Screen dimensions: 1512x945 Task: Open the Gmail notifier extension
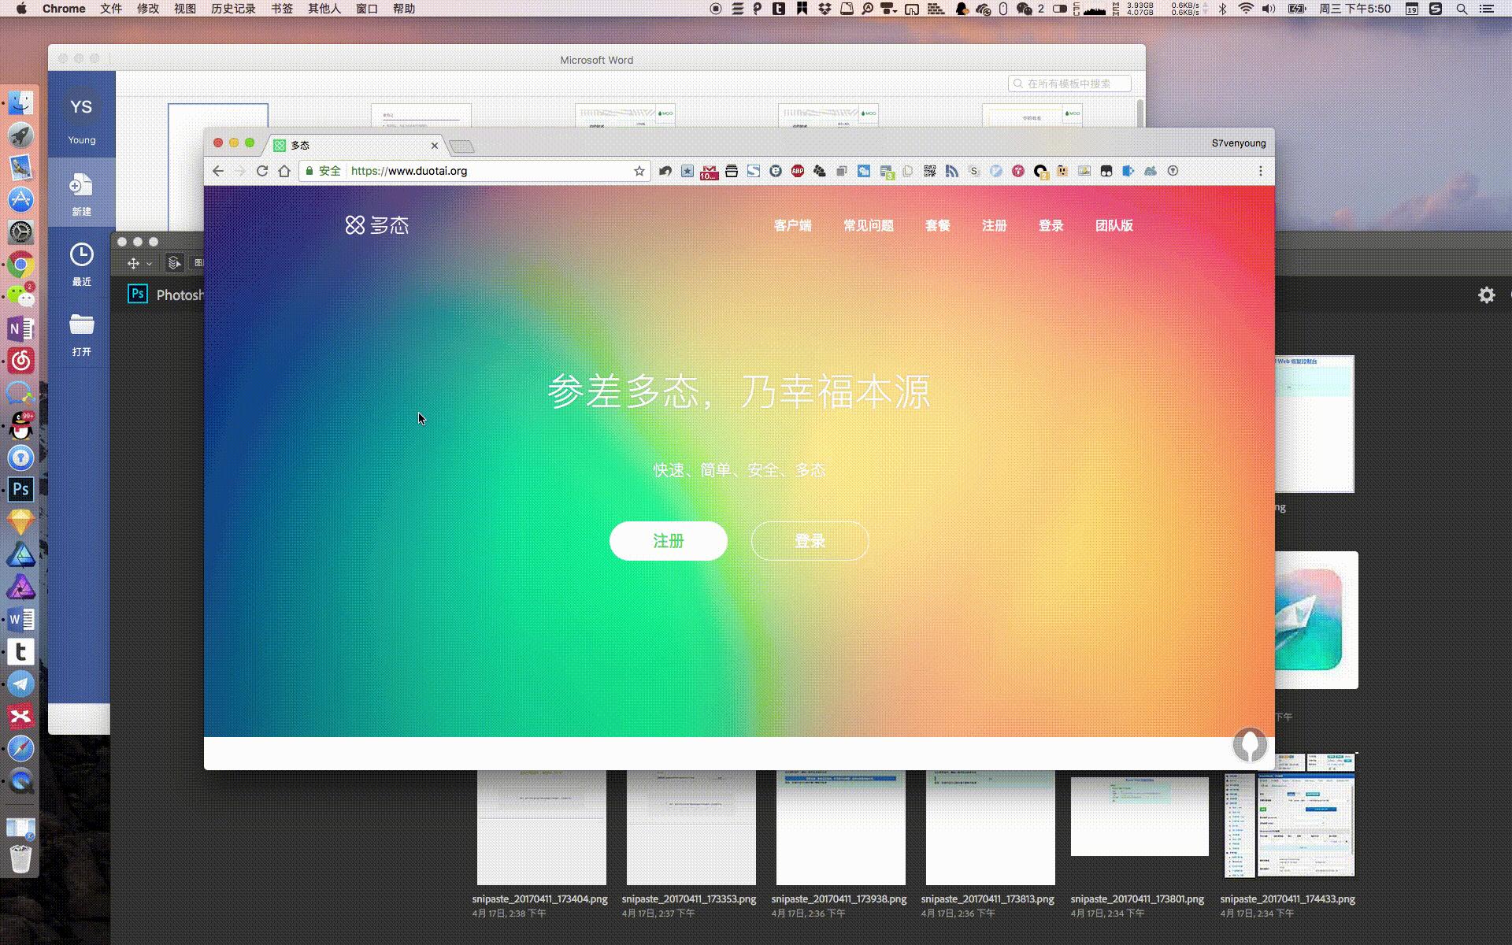tap(709, 171)
